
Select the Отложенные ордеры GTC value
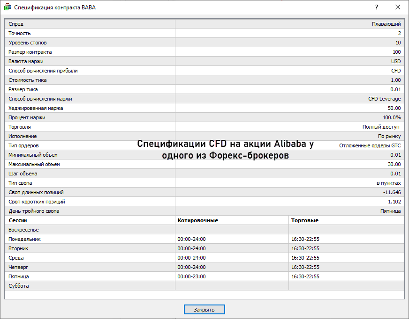click(x=370, y=145)
